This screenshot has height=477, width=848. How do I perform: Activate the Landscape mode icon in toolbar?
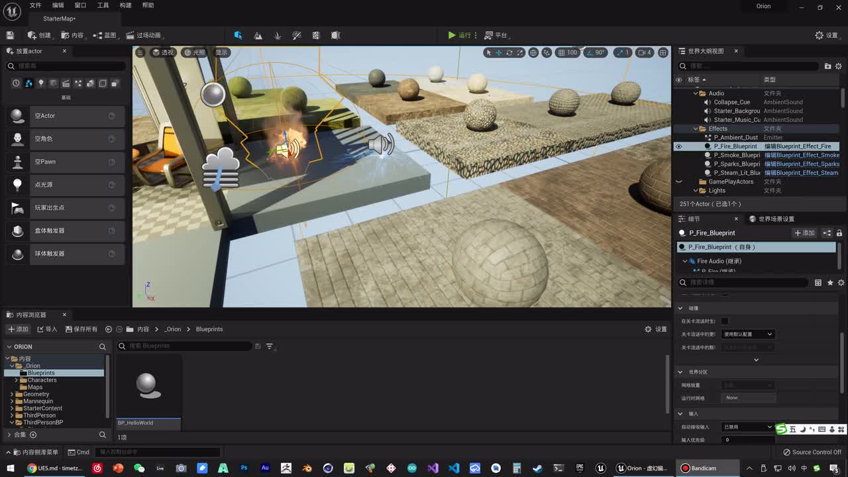[x=258, y=35]
